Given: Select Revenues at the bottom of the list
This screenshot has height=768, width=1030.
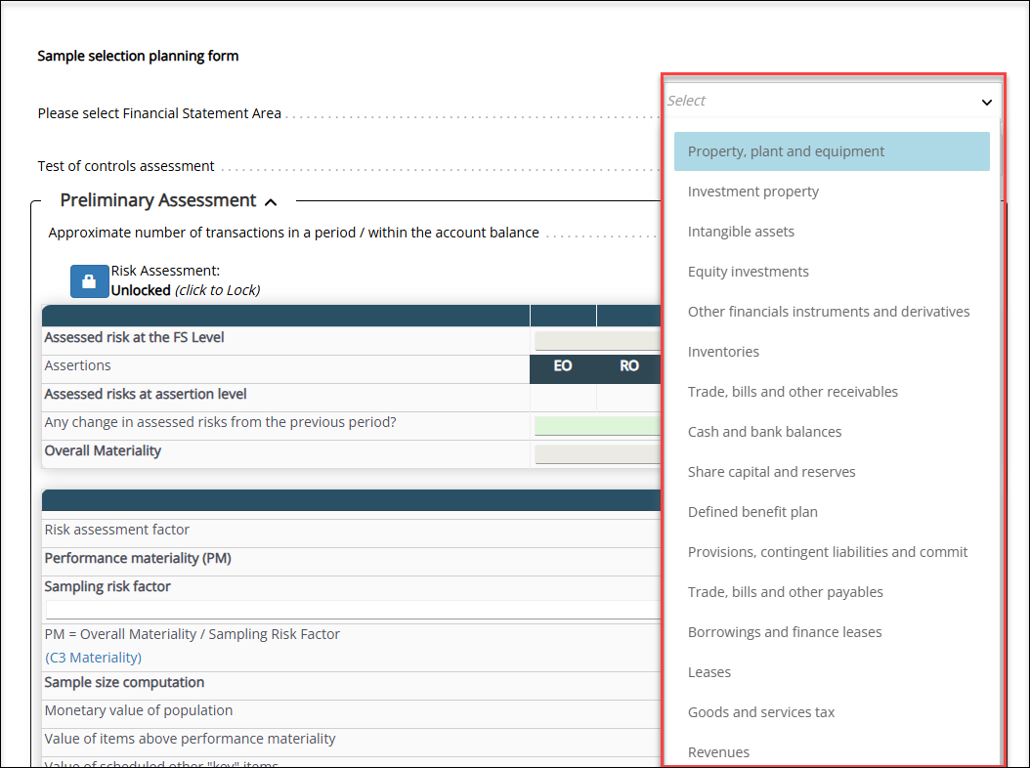Looking at the screenshot, I should pyautogui.click(x=718, y=751).
